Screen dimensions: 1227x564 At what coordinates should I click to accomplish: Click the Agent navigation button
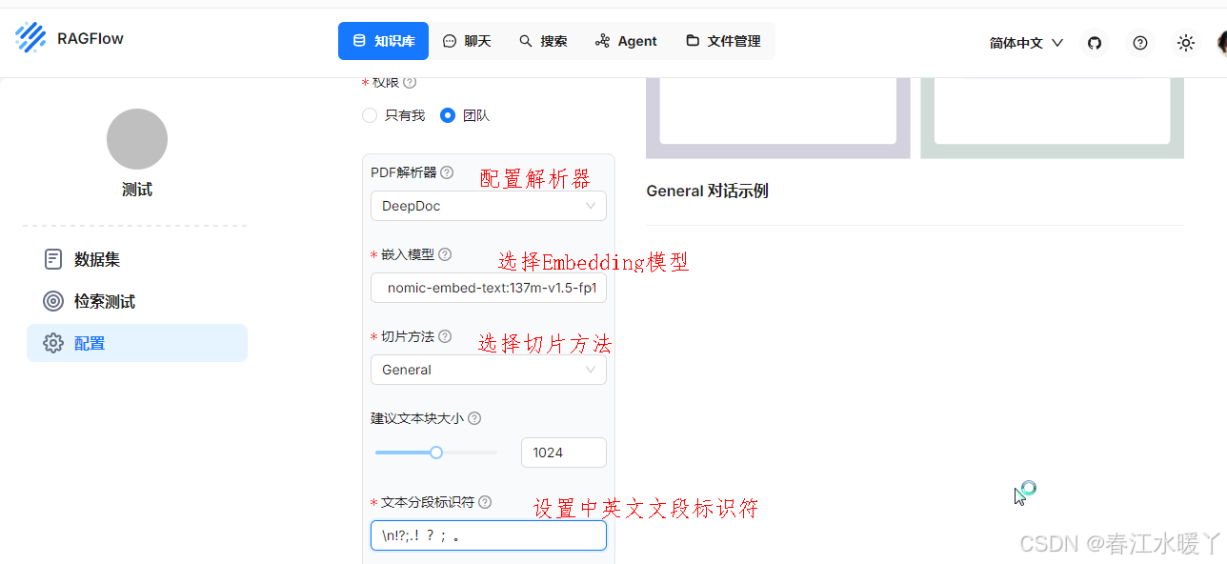pos(626,41)
